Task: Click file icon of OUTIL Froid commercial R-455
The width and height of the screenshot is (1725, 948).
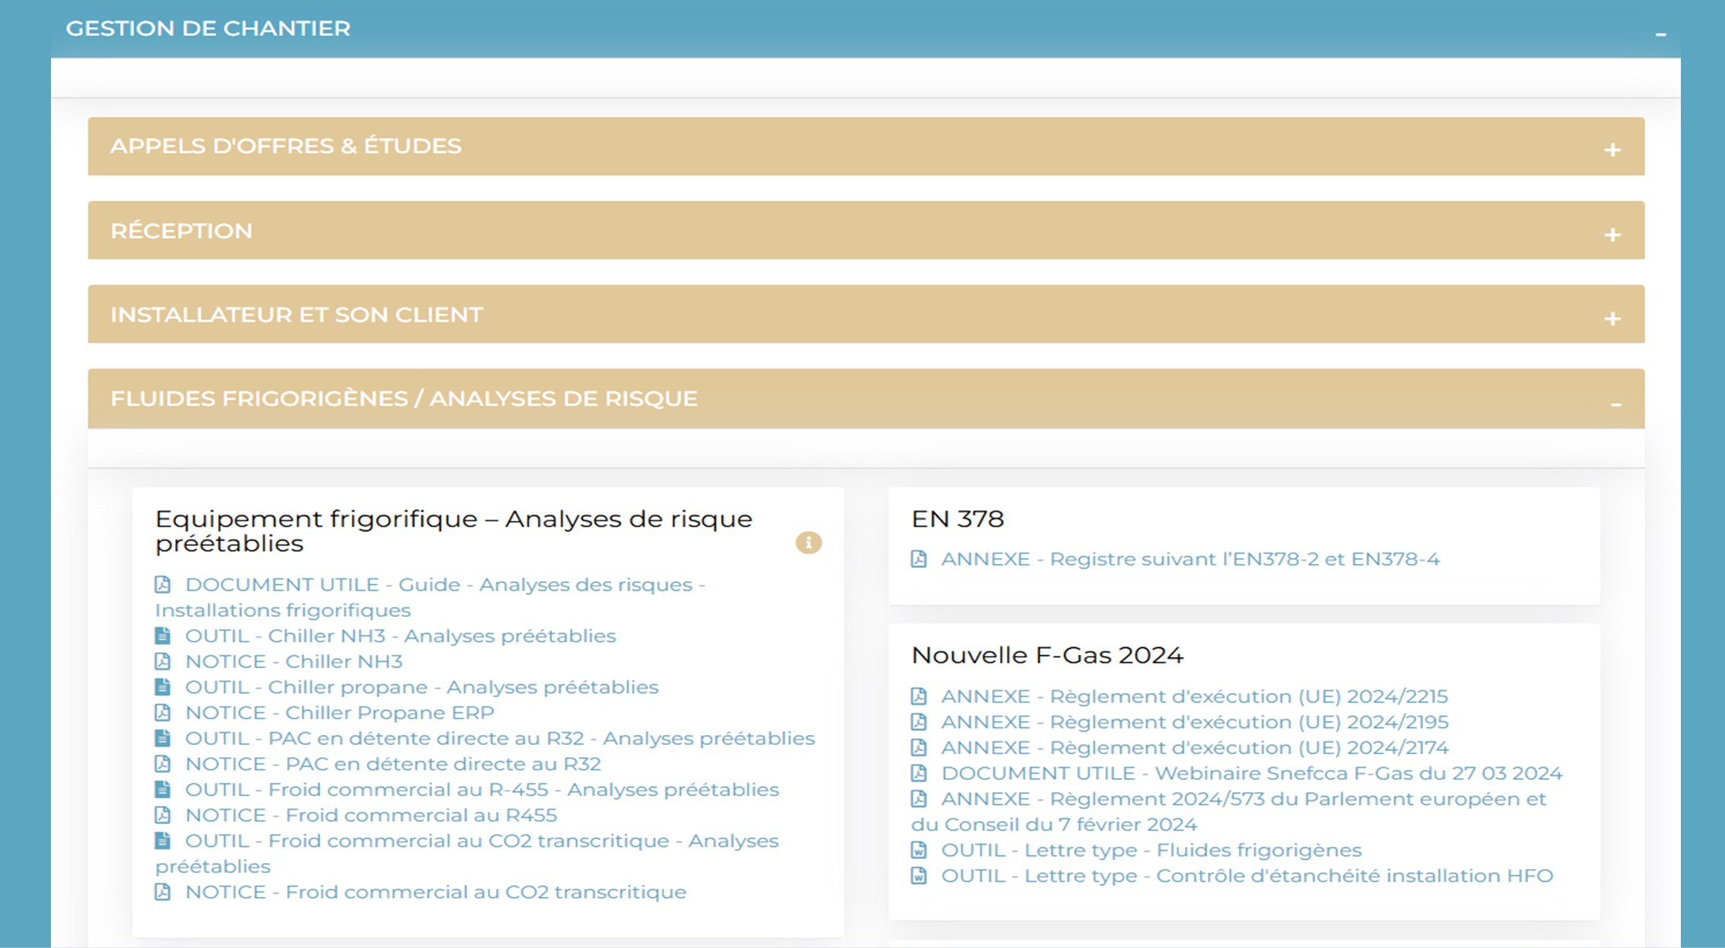Action: coord(162,789)
